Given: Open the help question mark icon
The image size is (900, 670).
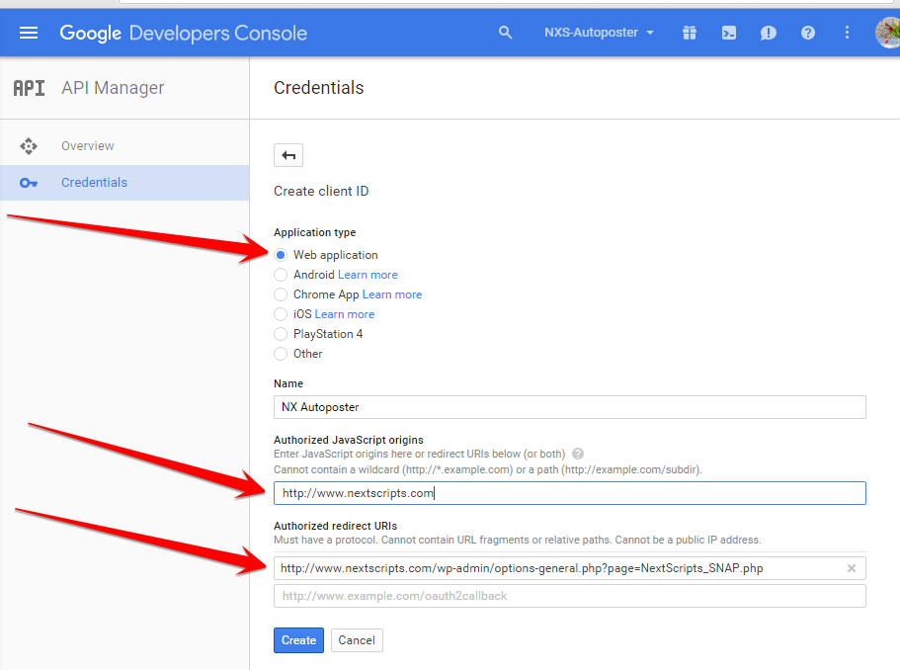Looking at the screenshot, I should 807,33.
